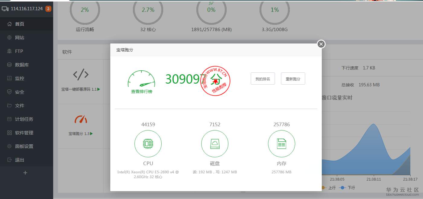Open the 网站 websites menu item
The height and width of the screenshot is (199, 423).
tap(27, 37)
